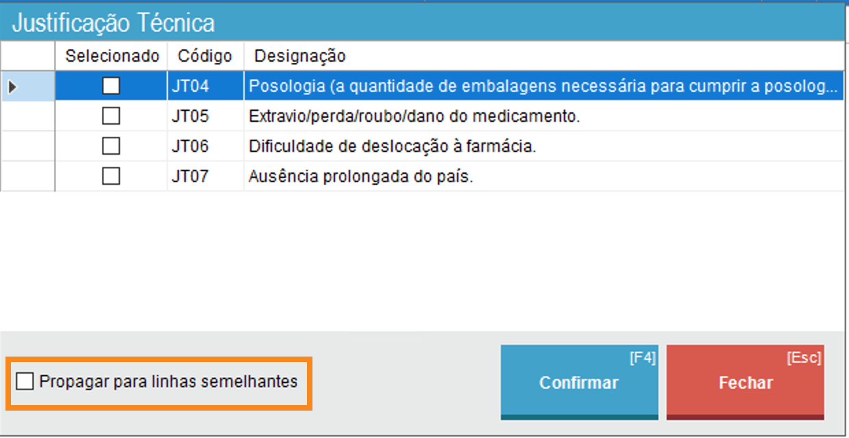Screen dimensions: 849x438
Task: Select the JT04 code cell
Action: pyautogui.click(x=190, y=87)
